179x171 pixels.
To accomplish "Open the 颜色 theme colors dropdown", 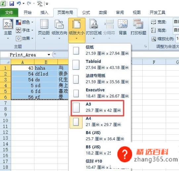I will coord(24,22).
